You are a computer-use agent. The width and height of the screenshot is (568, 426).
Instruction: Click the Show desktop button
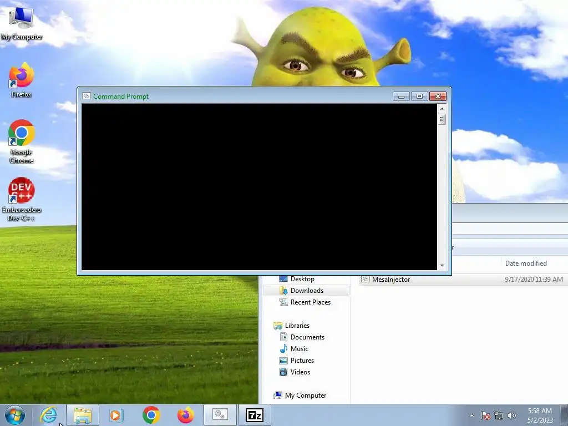tap(565, 415)
